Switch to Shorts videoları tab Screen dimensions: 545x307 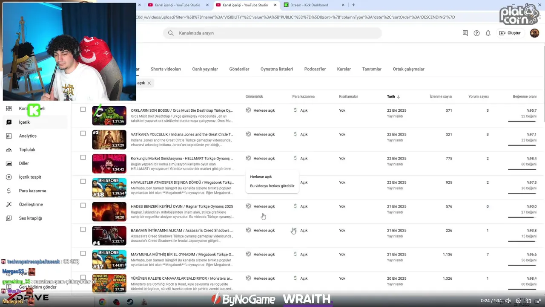pos(166,69)
